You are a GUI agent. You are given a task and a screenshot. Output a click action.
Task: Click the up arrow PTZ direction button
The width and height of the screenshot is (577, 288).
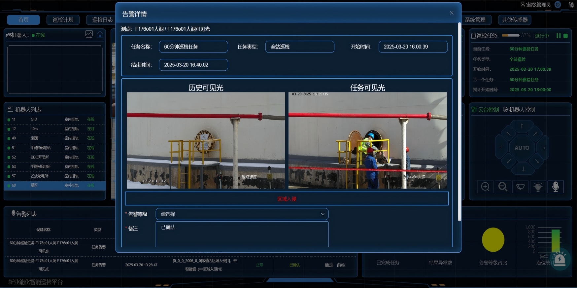tap(522, 126)
